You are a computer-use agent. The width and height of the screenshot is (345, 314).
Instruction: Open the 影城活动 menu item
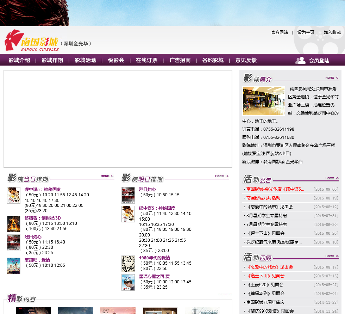86,60
